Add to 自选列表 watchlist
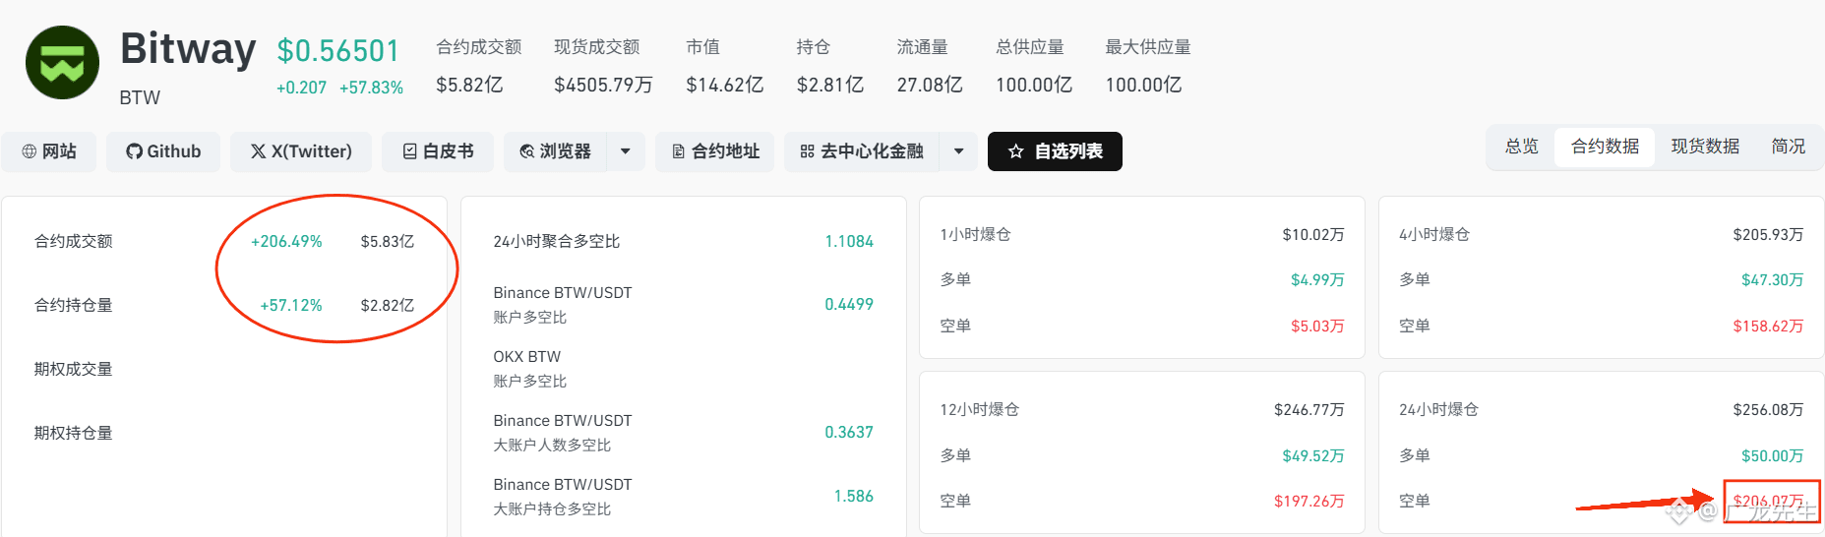 tap(1055, 151)
